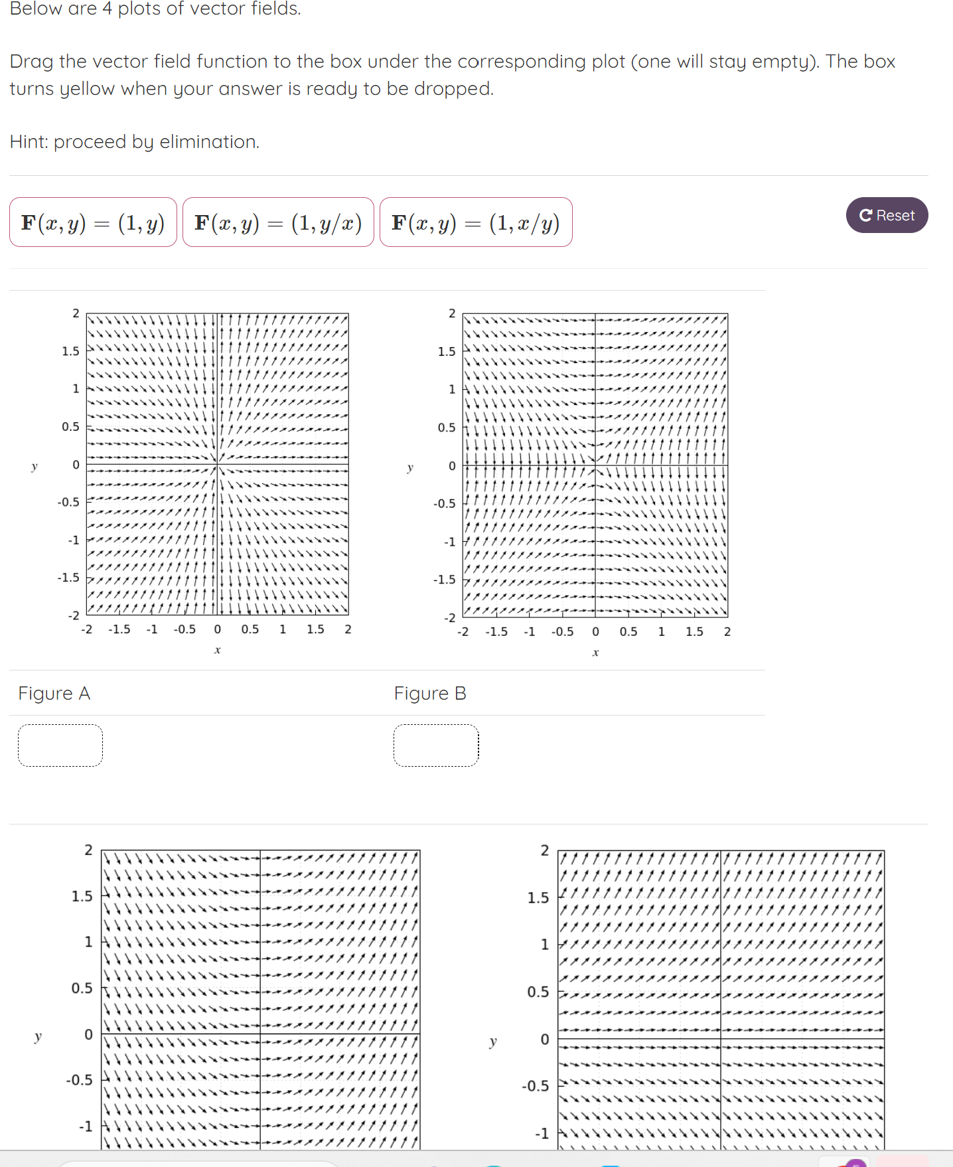Click the Figure B label
953x1167 pixels.
[x=430, y=693]
